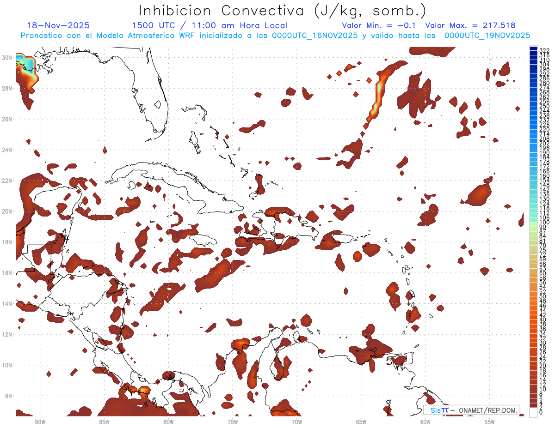Click the 80W longitude label
Viewport: 555px width, 428px height.
coord(168,422)
